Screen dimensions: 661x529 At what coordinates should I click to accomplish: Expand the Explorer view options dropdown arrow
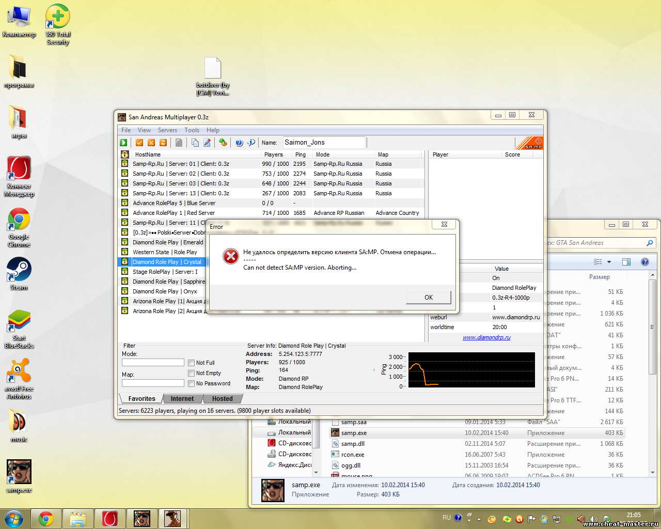coord(609,262)
